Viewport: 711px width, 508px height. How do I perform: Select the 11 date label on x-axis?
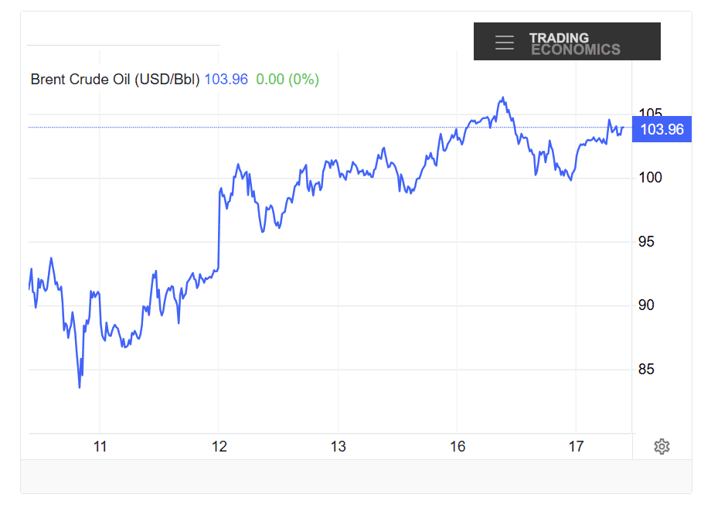click(x=100, y=446)
